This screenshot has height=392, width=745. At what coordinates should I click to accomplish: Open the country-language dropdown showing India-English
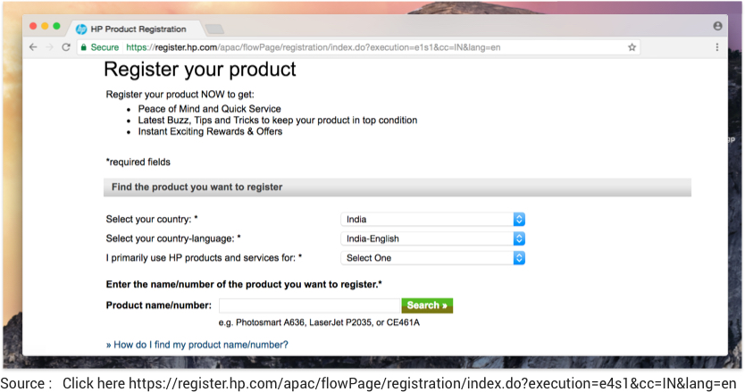[433, 238]
